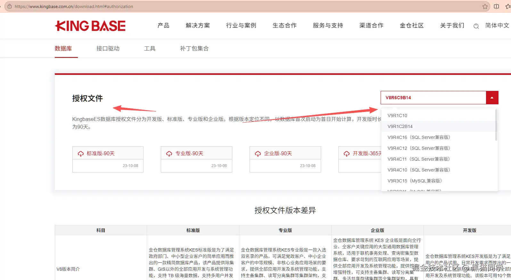Click the version list scrollbar
Viewport: 511px width, 280px height.
coord(496,125)
